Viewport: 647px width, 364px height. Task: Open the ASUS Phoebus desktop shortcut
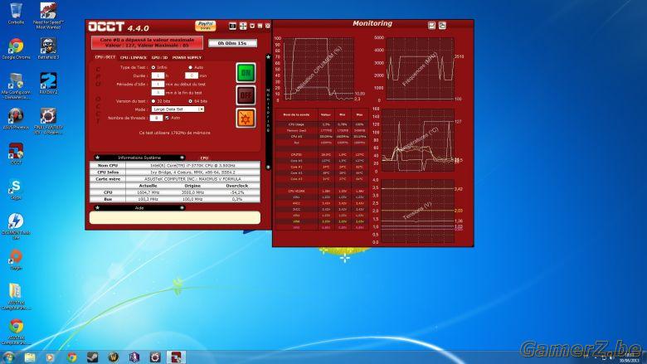(16, 119)
